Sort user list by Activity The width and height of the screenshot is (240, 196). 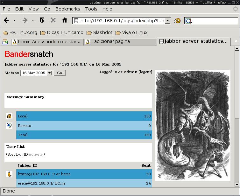pyautogui.click(x=36, y=154)
